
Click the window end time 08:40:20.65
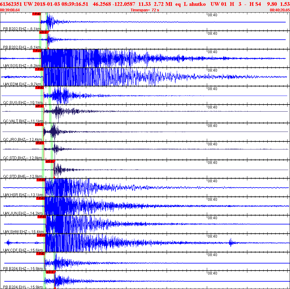tap(280, 10)
